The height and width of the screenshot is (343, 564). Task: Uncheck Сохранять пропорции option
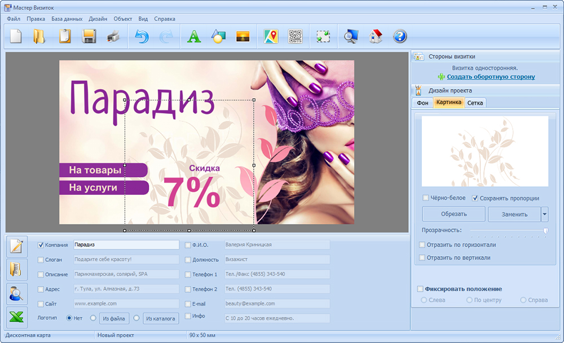coord(475,198)
